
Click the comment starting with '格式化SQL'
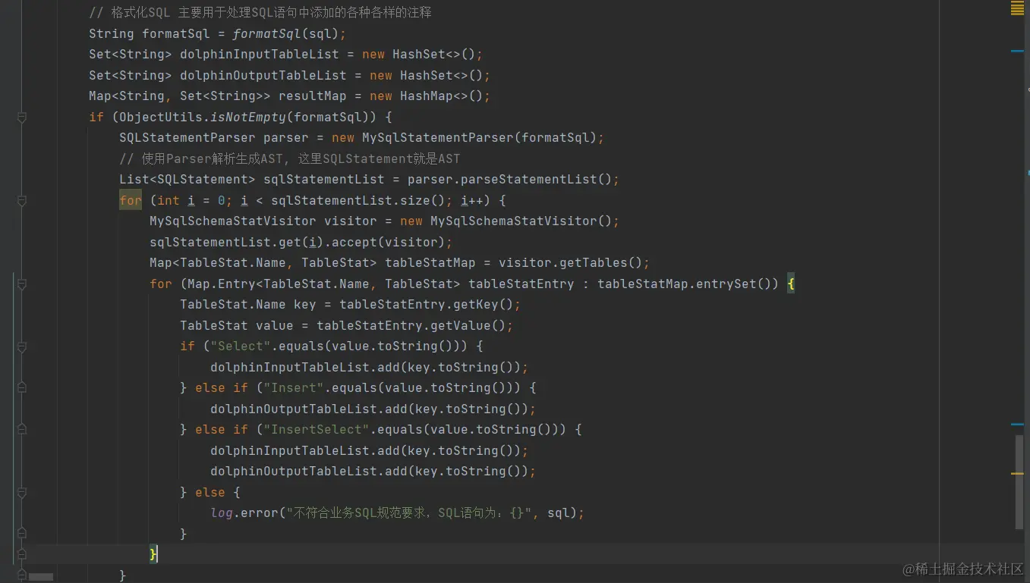(x=260, y=13)
